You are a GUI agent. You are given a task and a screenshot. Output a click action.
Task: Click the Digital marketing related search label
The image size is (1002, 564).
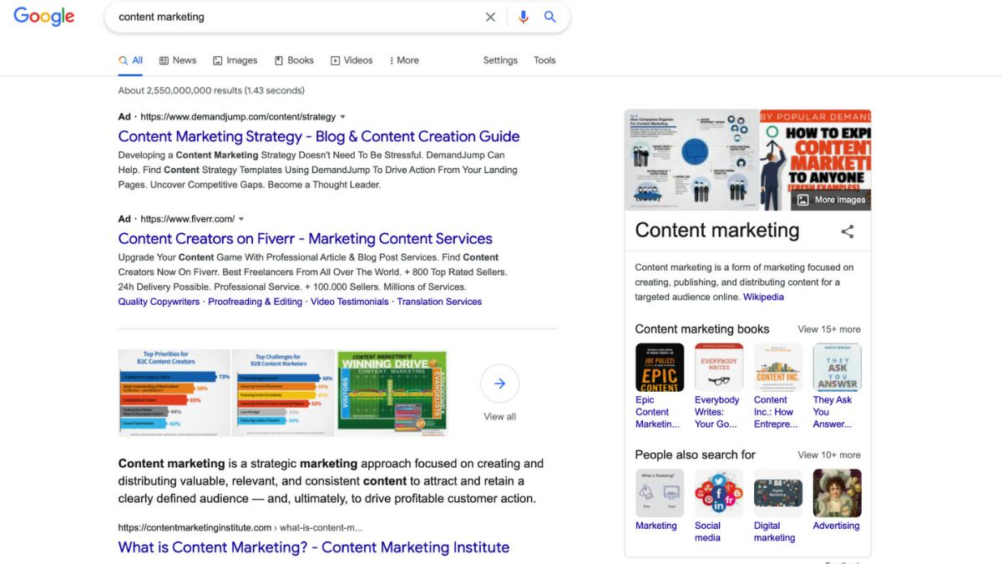point(775,531)
